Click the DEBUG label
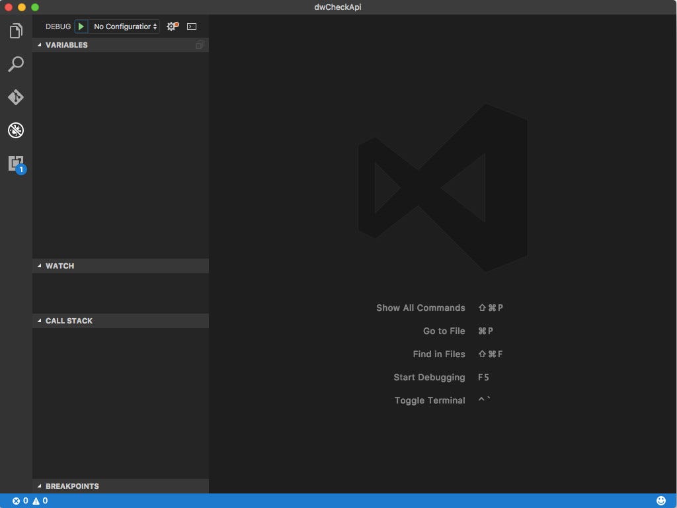This screenshot has width=677, height=508. click(58, 26)
